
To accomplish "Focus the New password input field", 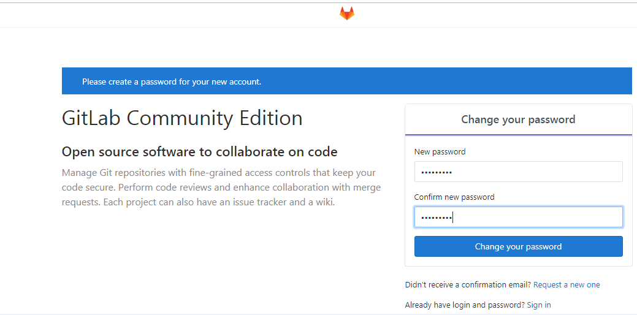I will (518, 172).
